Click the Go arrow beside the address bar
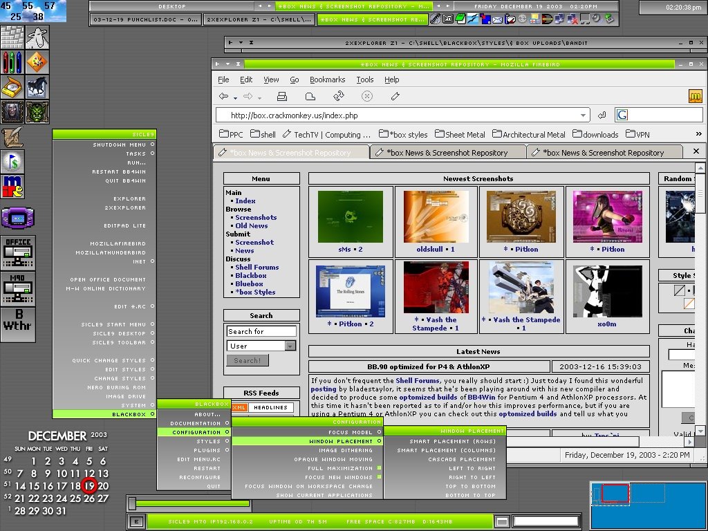This screenshot has height=531, width=708. pyautogui.click(x=602, y=115)
